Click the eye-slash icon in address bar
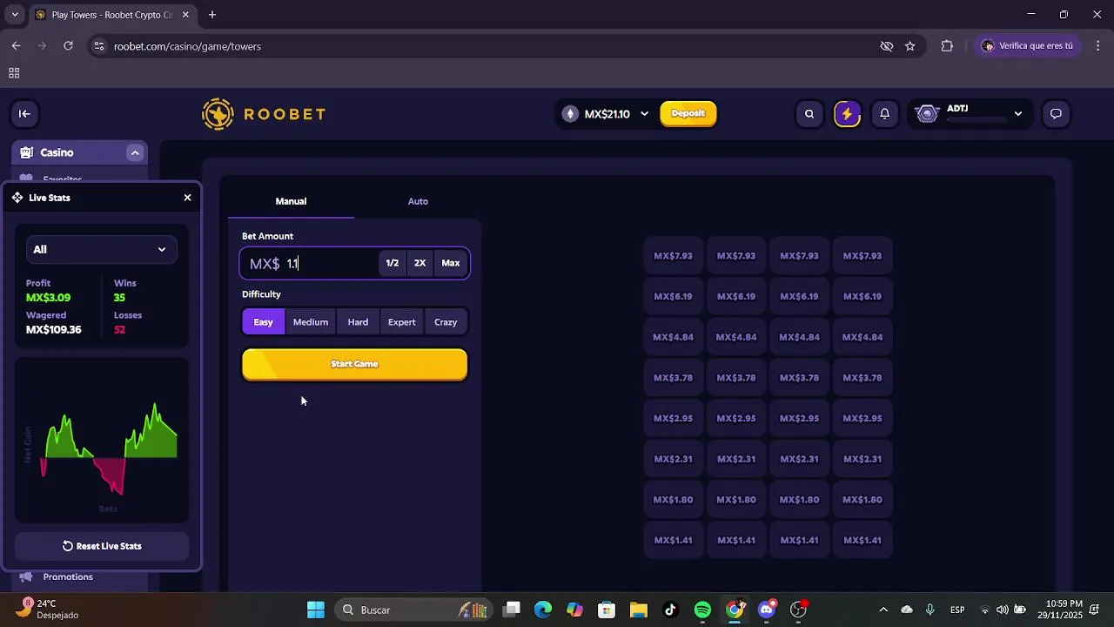 pyautogui.click(x=887, y=46)
